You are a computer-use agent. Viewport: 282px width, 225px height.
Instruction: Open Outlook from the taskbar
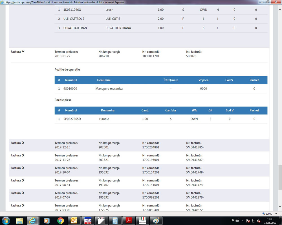(74, 220)
